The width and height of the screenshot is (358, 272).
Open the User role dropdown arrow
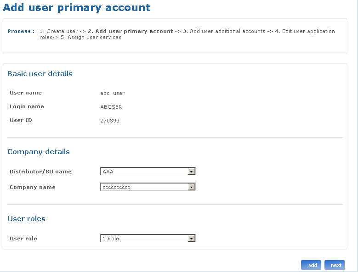(x=192, y=239)
